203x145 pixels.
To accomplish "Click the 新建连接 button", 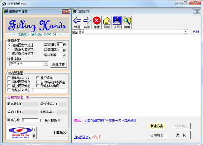I will click(59, 64).
